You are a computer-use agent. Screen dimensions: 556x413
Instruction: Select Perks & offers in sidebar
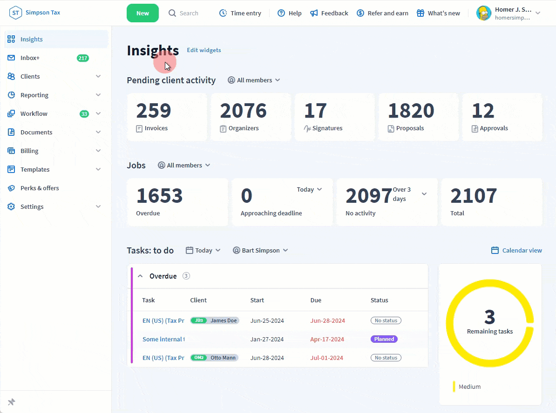[40, 188]
